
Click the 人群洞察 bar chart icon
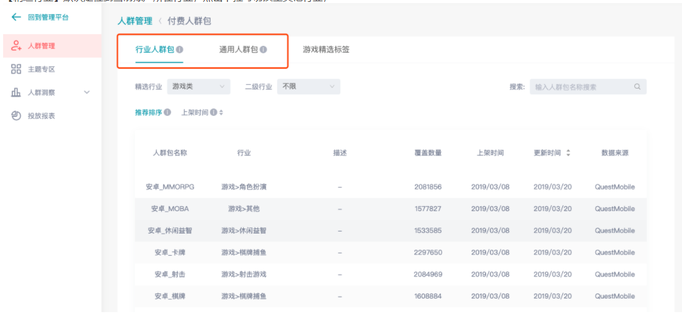coord(17,92)
